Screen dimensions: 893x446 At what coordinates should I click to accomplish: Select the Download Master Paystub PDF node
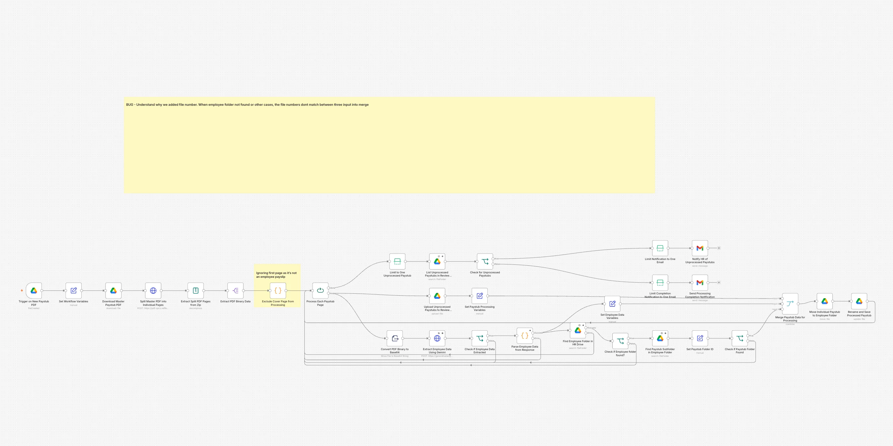(113, 291)
